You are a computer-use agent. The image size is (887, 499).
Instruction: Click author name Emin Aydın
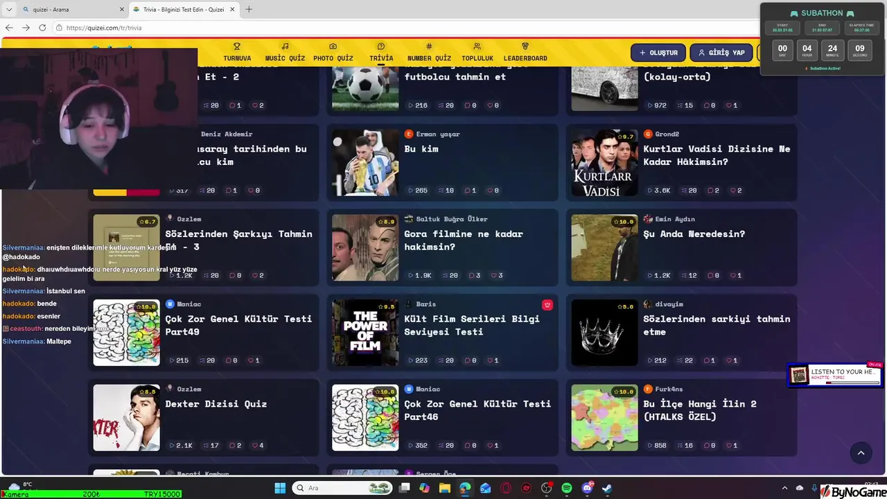point(675,219)
